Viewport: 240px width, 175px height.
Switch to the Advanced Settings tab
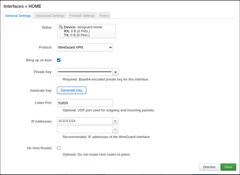point(50,16)
